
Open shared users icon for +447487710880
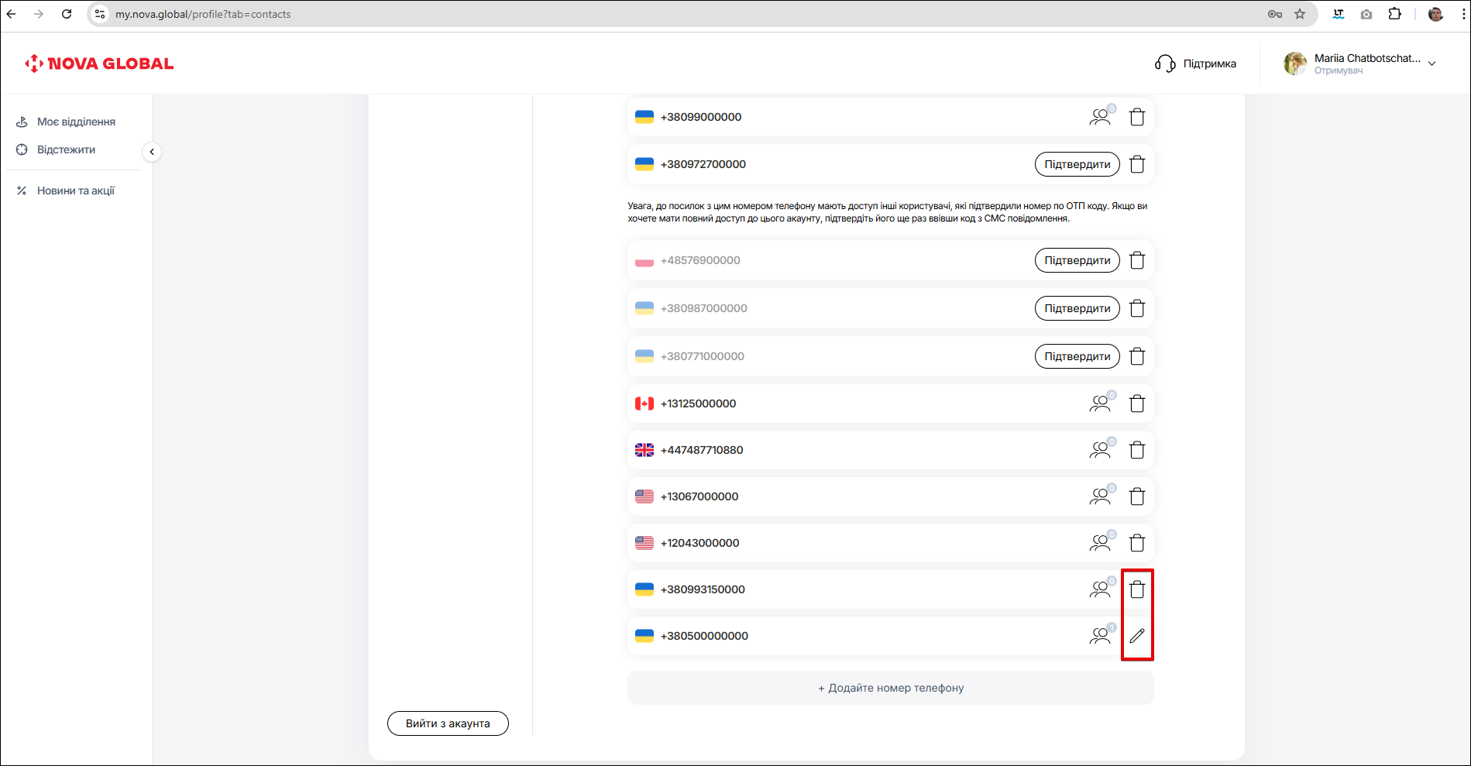tap(1100, 450)
